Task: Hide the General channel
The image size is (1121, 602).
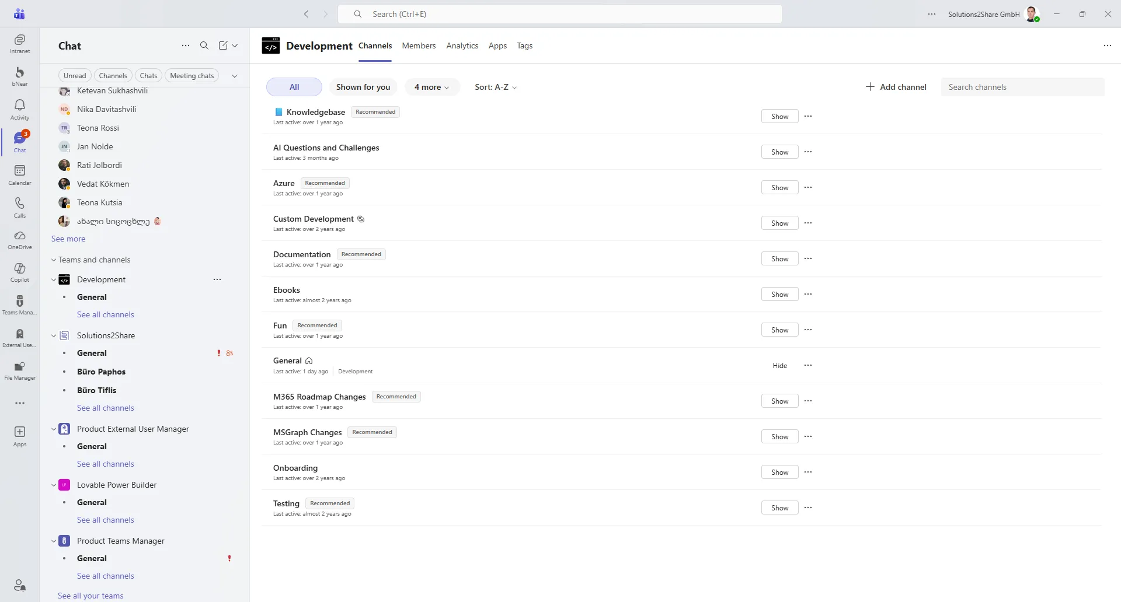Action: [779, 366]
